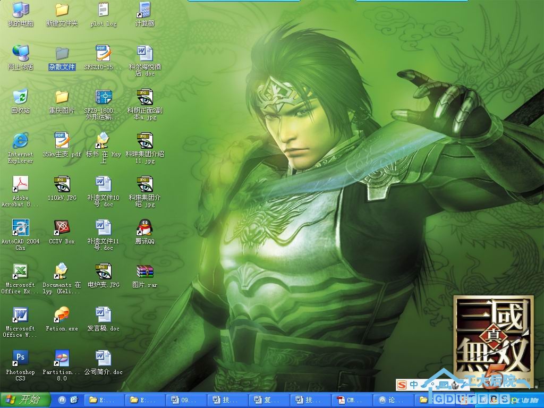Open the AutoCAD 2004 Chs shortcut
Image resolution: width=544 pixels, height=408 pixels.
(x=20, y=228)
